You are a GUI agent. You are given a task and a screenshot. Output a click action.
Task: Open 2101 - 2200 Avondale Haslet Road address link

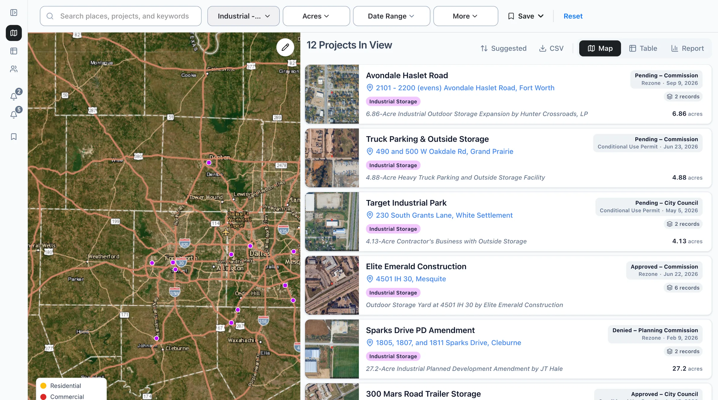click(465, 88)
